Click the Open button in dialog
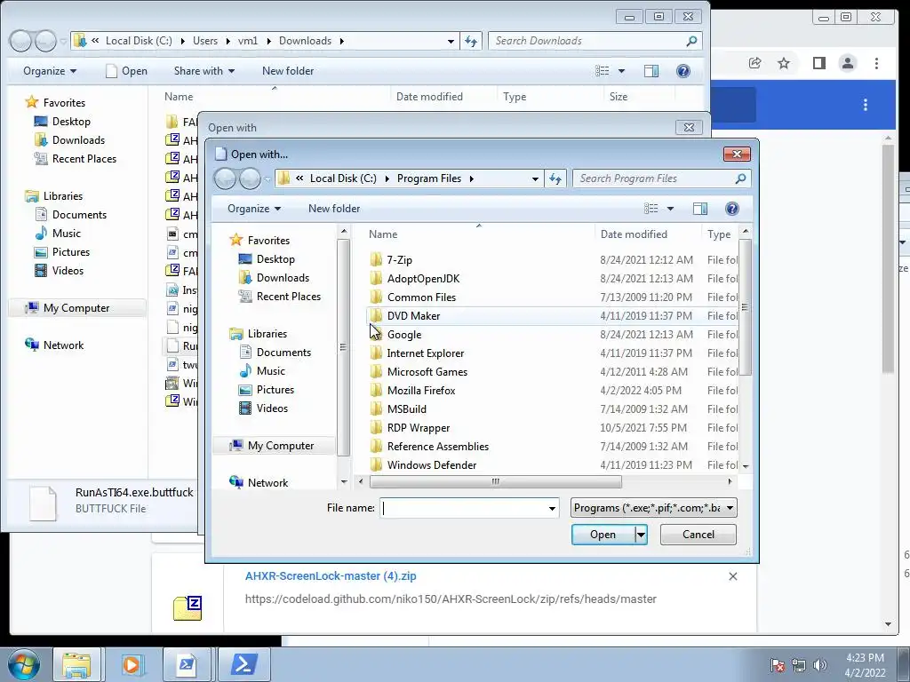 click(x=603, y=535)
